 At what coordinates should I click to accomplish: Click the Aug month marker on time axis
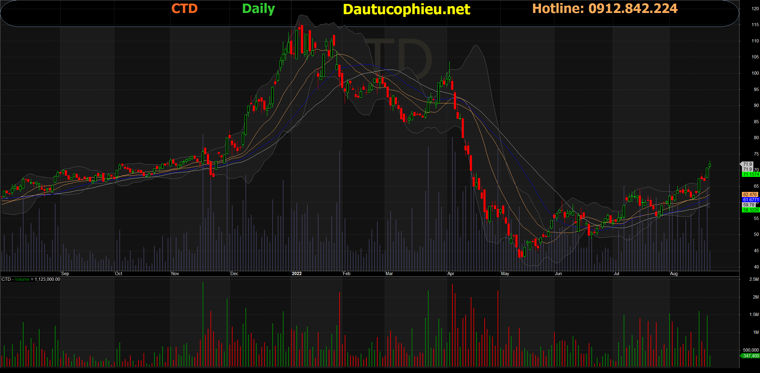click(x=673, y=274)
